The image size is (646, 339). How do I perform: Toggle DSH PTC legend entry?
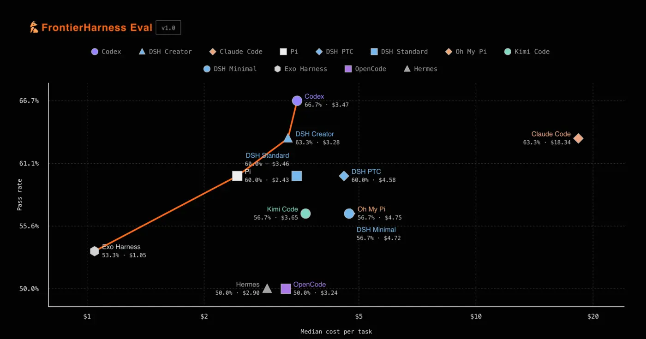[x=335, y=52]
